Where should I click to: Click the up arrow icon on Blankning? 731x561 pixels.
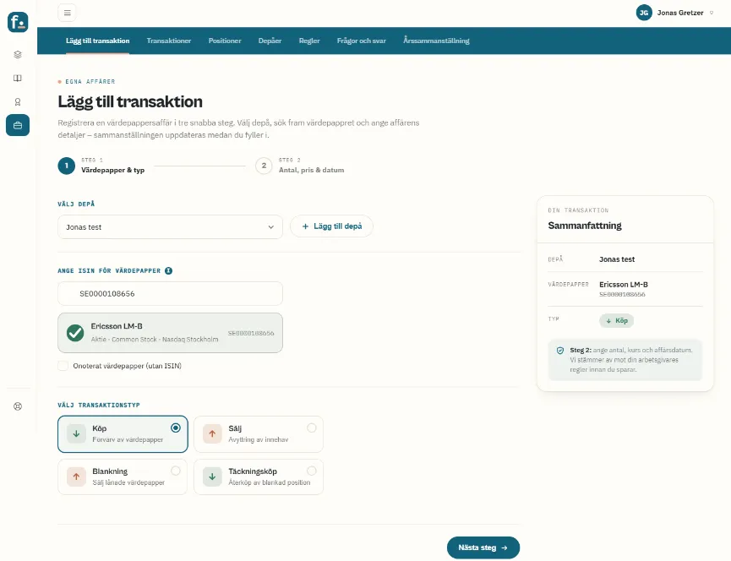coord(76,477)
